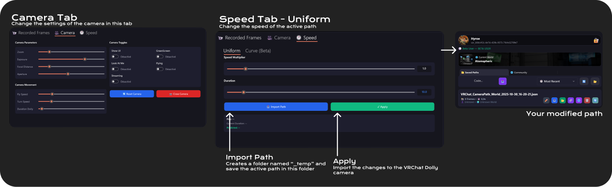The image size is (612, 187).
Task: Click the blue Import Path button
Action: pyautogui.click(x=276, y=107)
